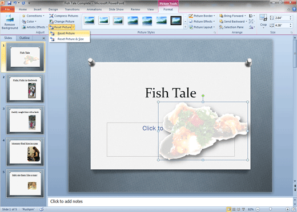
Task: Expand the Corrections dropdown
Action: [x=33, y=16]
